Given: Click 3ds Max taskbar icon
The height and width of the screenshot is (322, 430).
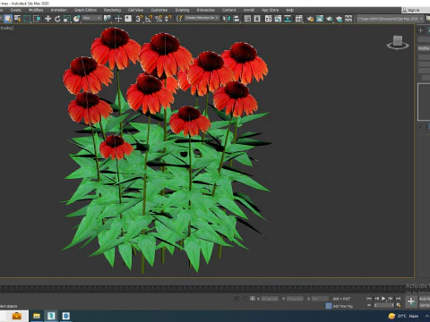Looking at the screenshot, I should click(51, 316).
